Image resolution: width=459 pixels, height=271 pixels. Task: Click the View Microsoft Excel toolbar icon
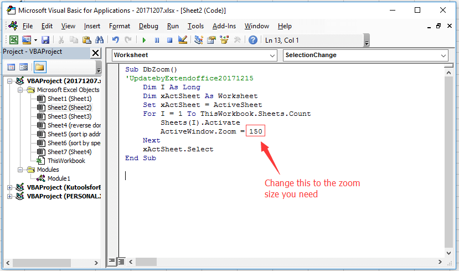14,40
